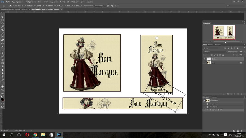Delete current state in History panel
Viewport: 246px width, 138px height.
241,131
